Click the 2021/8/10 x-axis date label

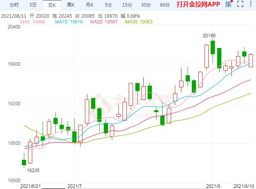[244, 186]
